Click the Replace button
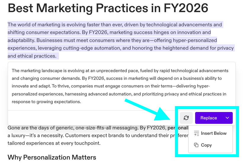 (x=209, y=118)
